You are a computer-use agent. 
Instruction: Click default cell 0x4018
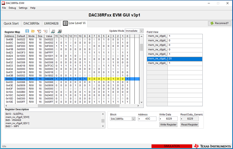[x=21, y=66]
